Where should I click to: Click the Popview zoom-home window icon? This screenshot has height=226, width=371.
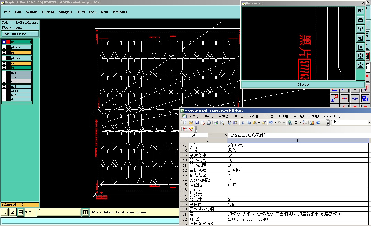point(360,11)
